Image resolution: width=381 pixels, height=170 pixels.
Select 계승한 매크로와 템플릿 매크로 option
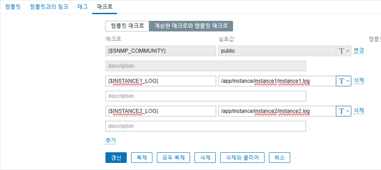click(x=191, y=26)
